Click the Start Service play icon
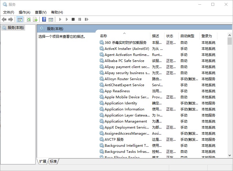Screen dimensions: 233x171 (x=60, y=19)
